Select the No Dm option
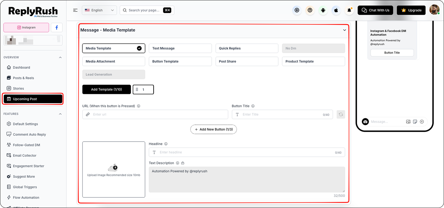 (313, 48)
